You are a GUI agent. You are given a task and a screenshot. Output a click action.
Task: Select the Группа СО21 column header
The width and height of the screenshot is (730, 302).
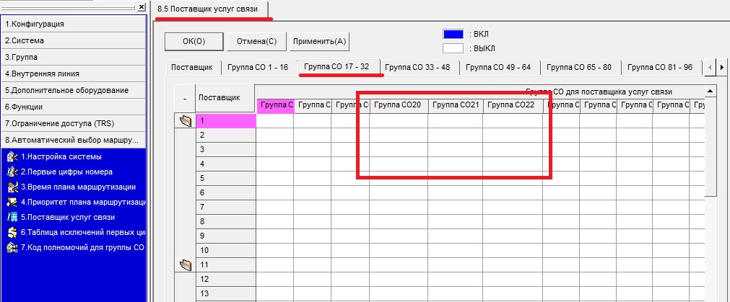(x=456, y=106)
